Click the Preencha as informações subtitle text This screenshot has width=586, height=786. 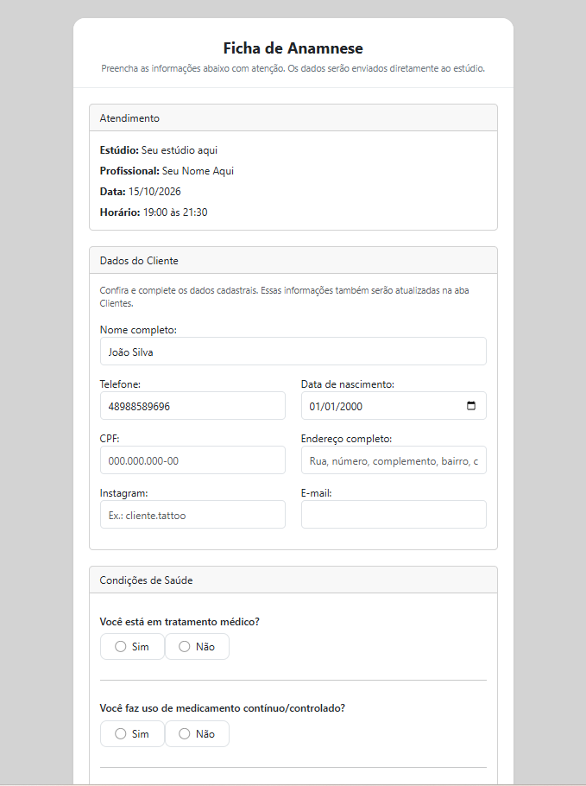click(293, 68)
